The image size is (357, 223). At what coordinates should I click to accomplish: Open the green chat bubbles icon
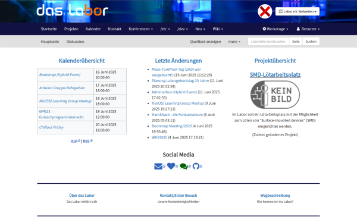[184, 167]
